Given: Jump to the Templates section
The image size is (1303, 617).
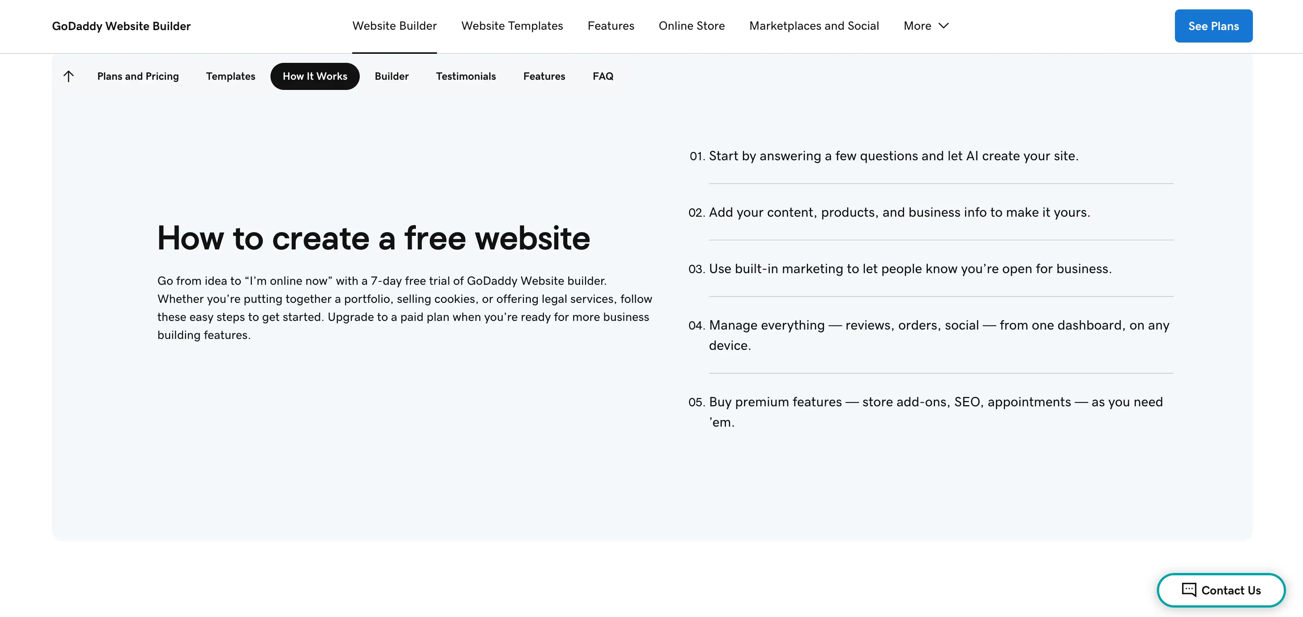Looking at the screenshot, I should 231,76.
